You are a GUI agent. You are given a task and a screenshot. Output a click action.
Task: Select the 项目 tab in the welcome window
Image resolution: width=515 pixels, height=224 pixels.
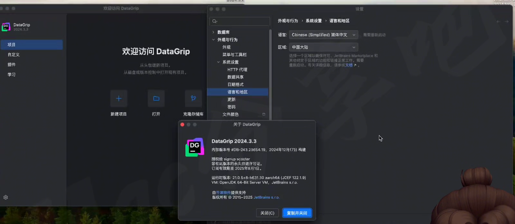coord(32,45)
